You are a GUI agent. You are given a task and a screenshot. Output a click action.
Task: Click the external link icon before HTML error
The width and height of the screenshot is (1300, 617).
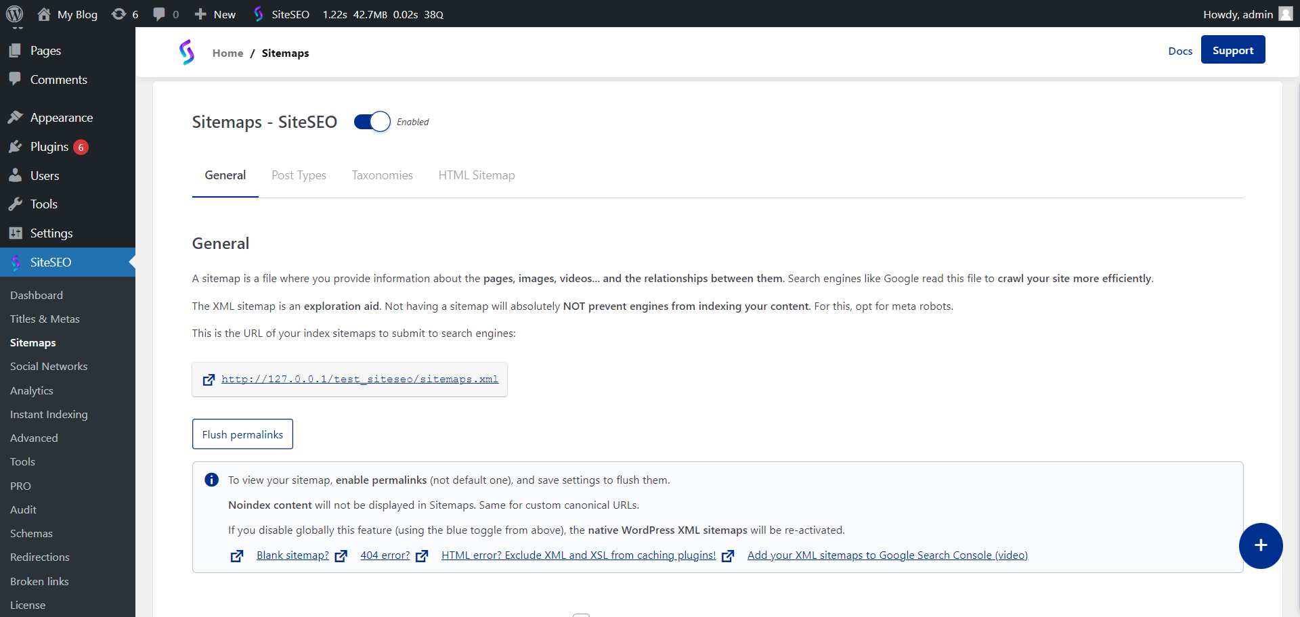[422, 555]
